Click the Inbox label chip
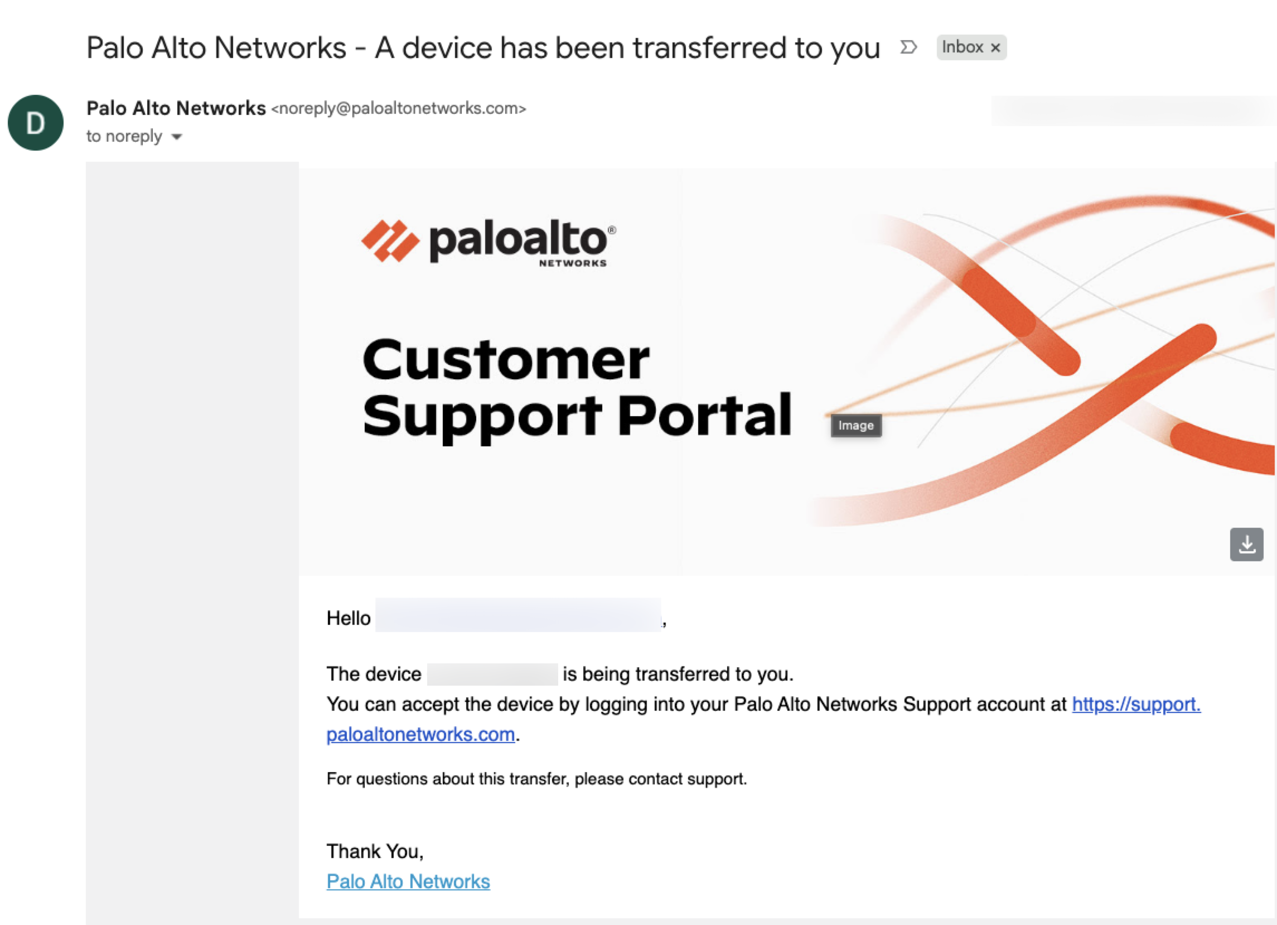 [962, 47]
